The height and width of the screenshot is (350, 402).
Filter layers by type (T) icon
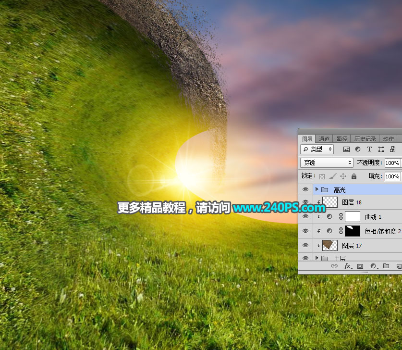(369, 149)
